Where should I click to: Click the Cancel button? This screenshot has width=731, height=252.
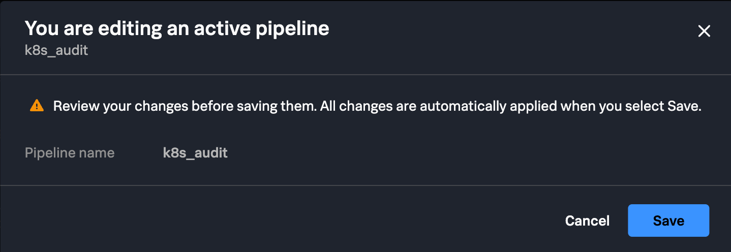[587, 220]
